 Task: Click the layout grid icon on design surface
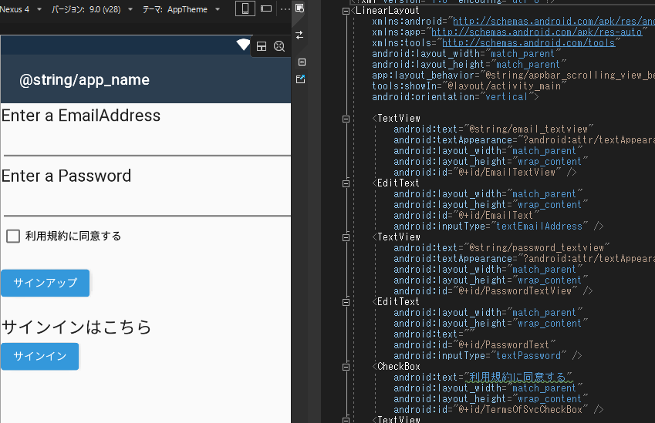point(262,46)
